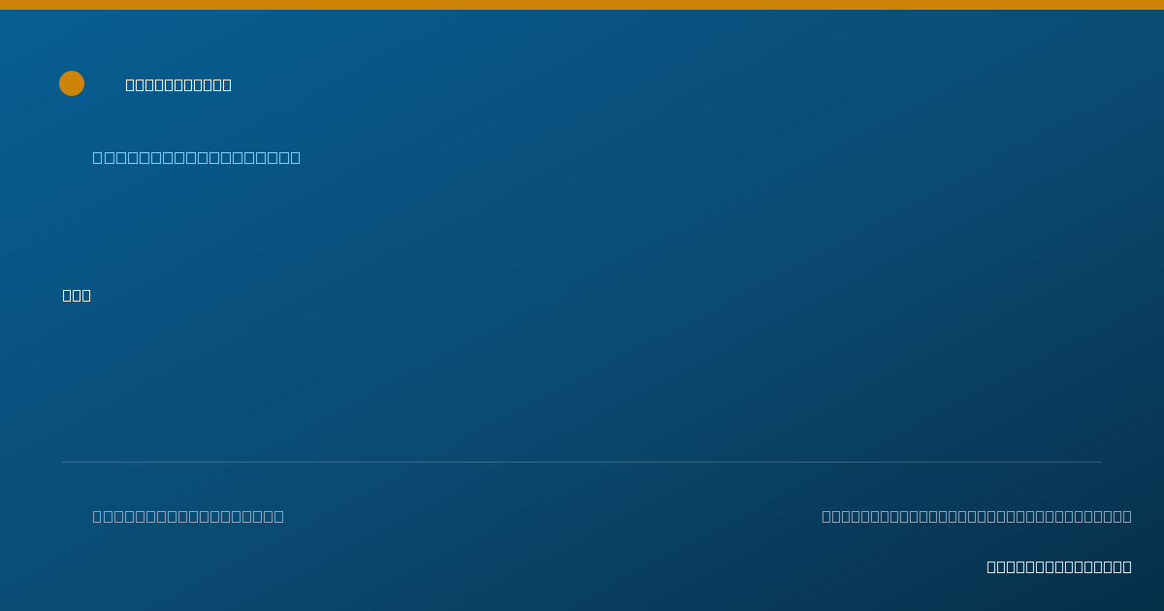Click the orange accent bar at top
The width and height of the screenshot is (1164, 611).
point(582,5)
